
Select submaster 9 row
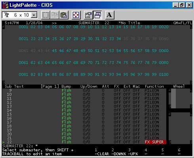[x=84, y=91]
